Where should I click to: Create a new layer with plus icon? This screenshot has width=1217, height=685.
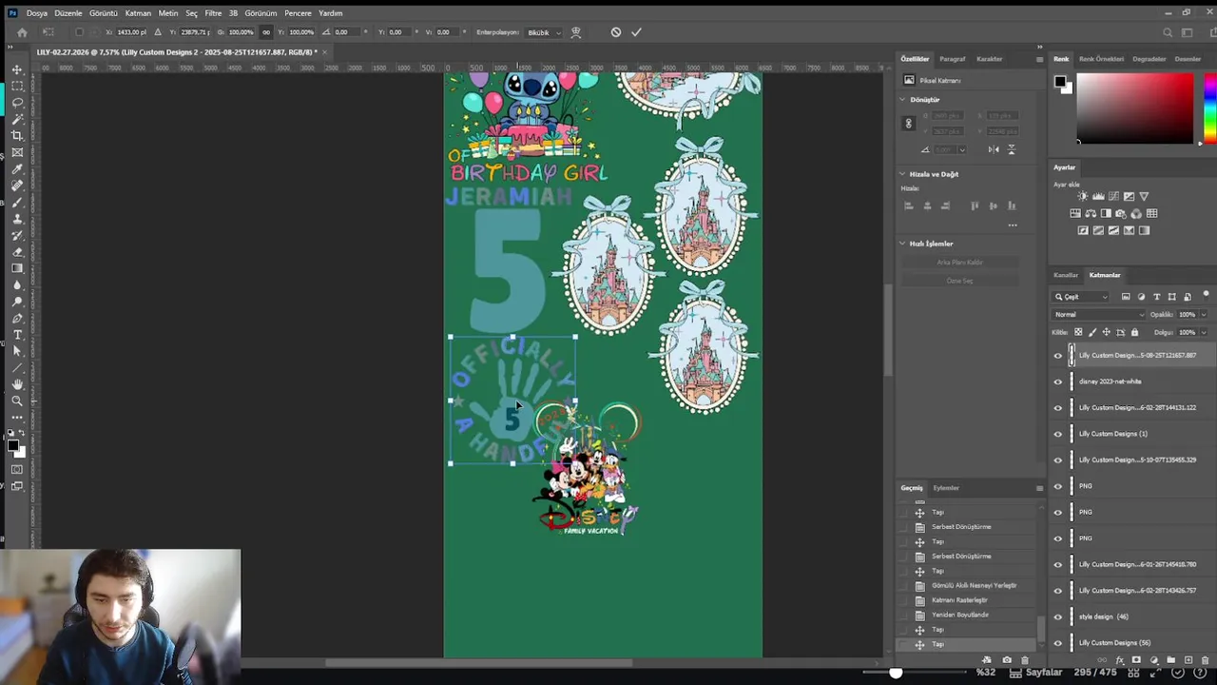(1188, 660)
